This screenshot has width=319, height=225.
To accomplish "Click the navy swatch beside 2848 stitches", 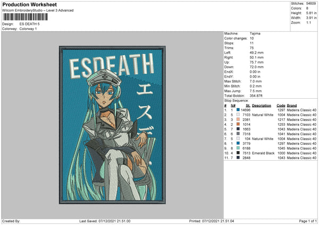I will [x=238, y=158].
